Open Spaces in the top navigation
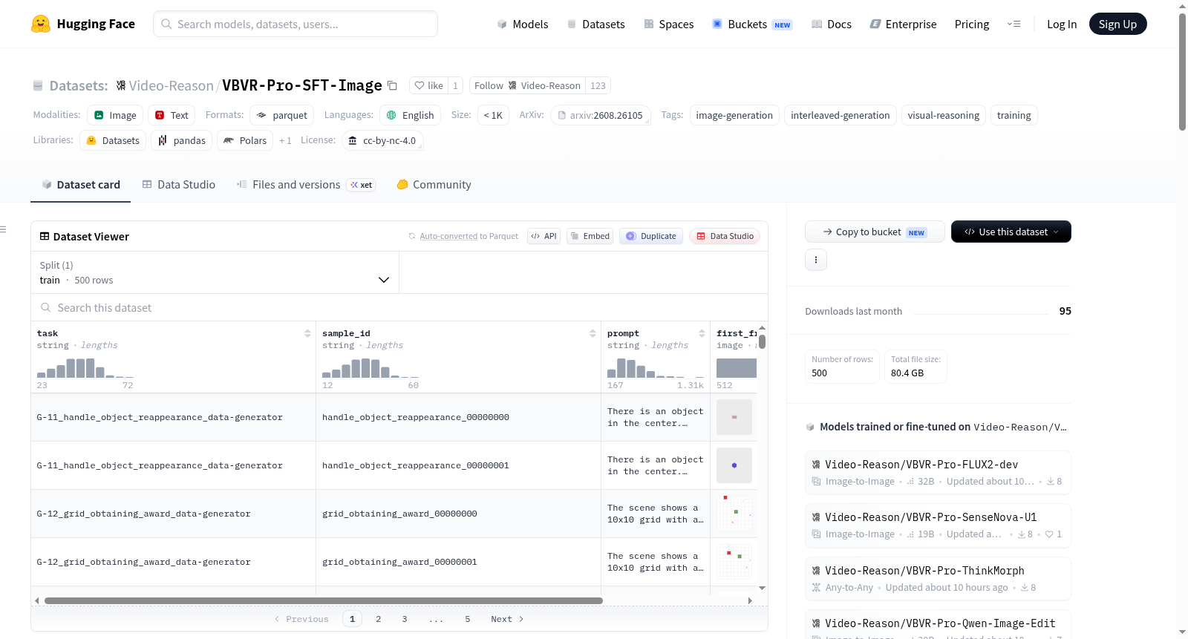Image resolution: width=1188 pixels, height=639 pixels. coord(668,24)
